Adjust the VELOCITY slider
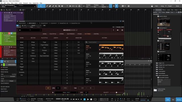The width and height of the screenshot is (182, 102). pyautogui.click(x=116, y=92)
